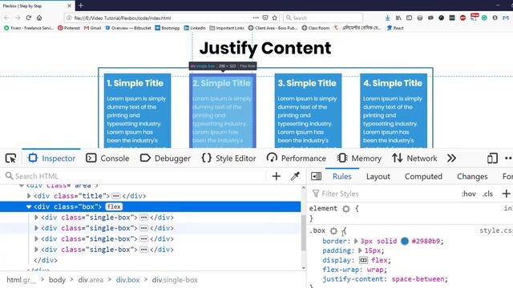The image size is (513, 288).
Task: Select div.area in the breadcrumbs
Action: (91, 280)
